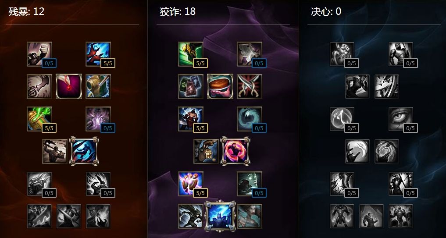
Task: Select the ghostly face mastery icon
Action: pos(250,184)
